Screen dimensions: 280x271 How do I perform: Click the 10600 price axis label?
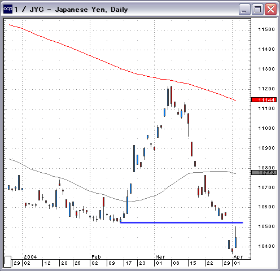coord(266,207)
